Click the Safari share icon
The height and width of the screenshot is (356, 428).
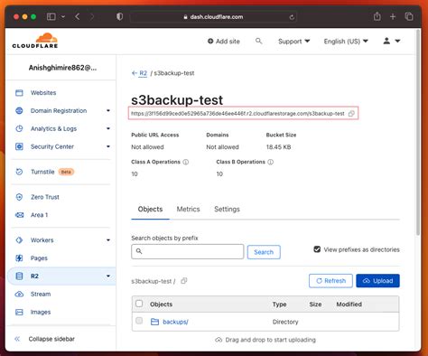click(x=377, y=16)
